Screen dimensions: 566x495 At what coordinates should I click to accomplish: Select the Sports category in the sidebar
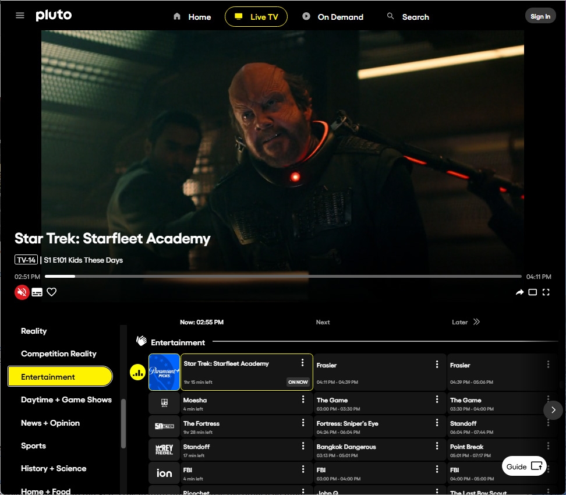(x=33, y=446)
